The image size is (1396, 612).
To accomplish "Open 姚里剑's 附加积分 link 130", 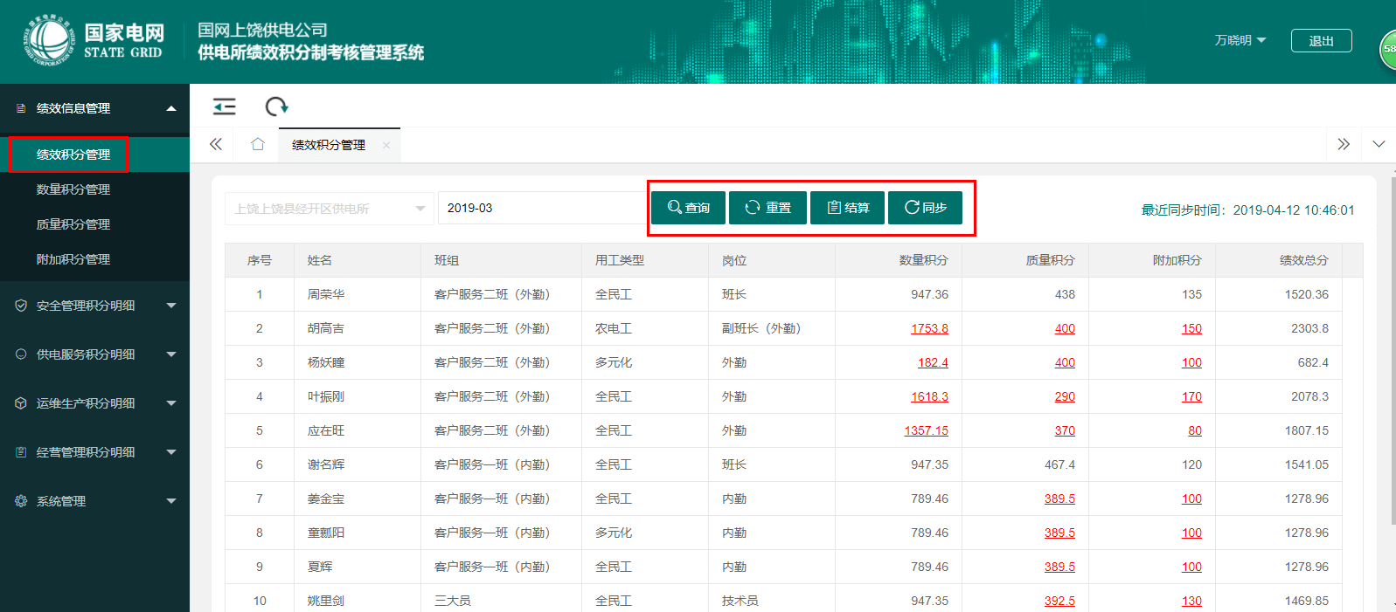I will click(1191, 601).
